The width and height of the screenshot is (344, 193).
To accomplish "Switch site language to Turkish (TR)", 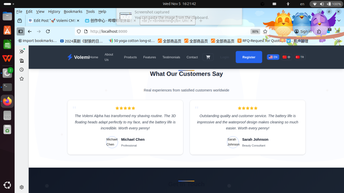I will 299,57.
